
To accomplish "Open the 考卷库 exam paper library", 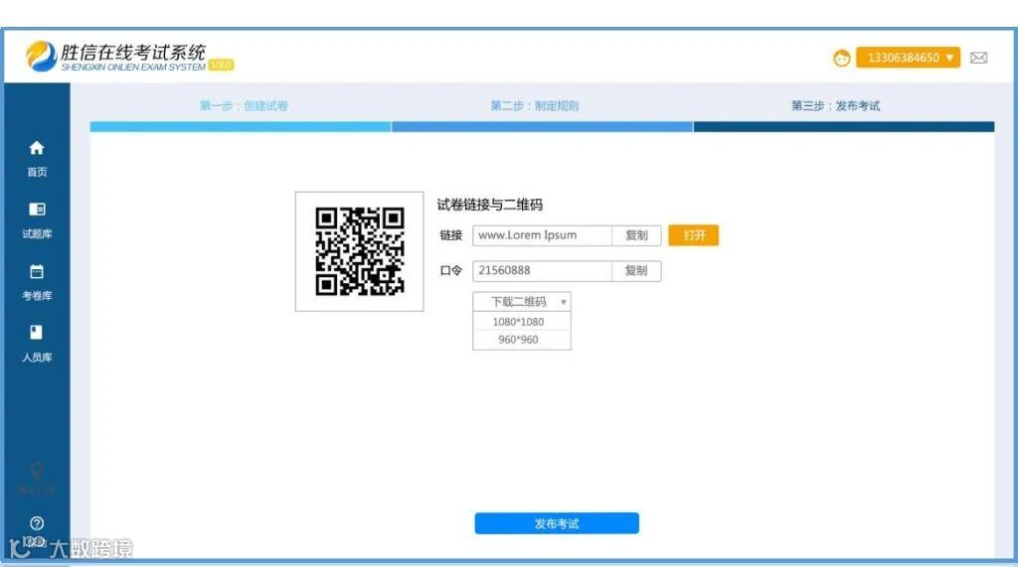I will coord(37,282).
